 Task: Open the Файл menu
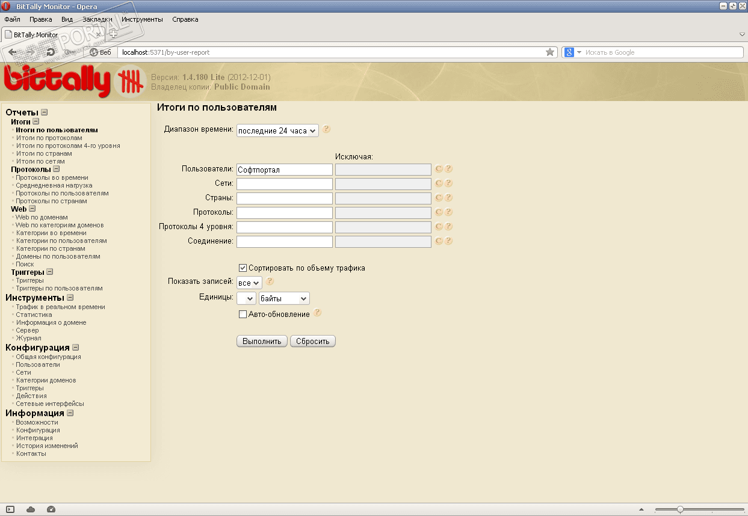click(12, 19)
